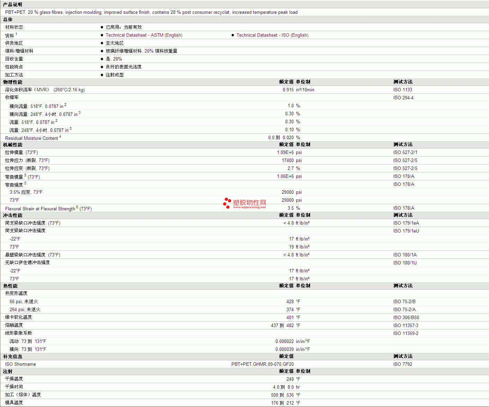Select the 物理性能 section header
The width and height of the screenshot is (489, 407).
pyautogui.click(x=12, y=82)
